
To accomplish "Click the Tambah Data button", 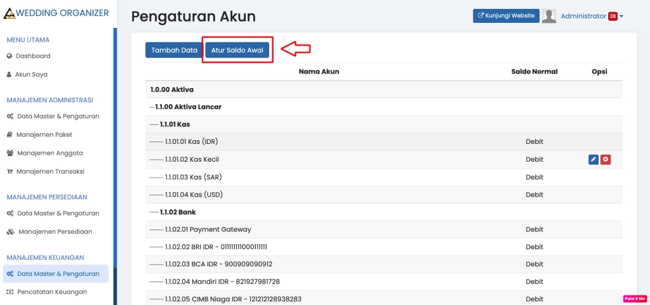I will click(x=174, y=50).
